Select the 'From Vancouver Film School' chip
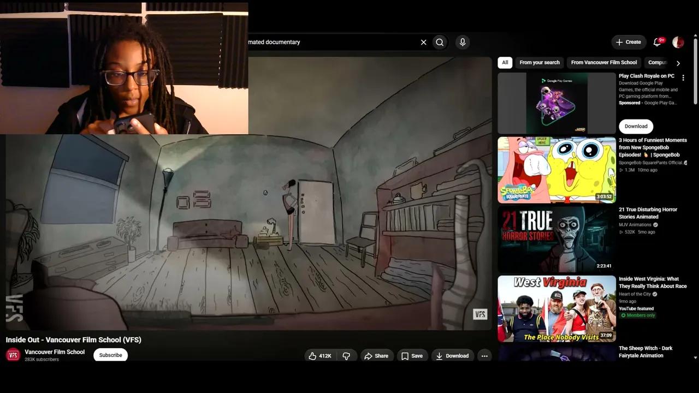This screenshot has height=393, width=699. point(604,63)
